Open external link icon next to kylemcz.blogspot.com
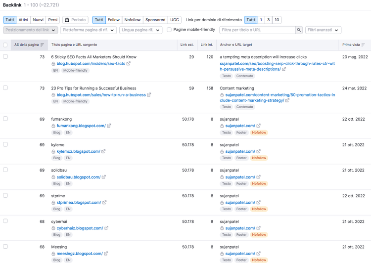The height and width of the screenshot is (265, 371). click(103, 151)
